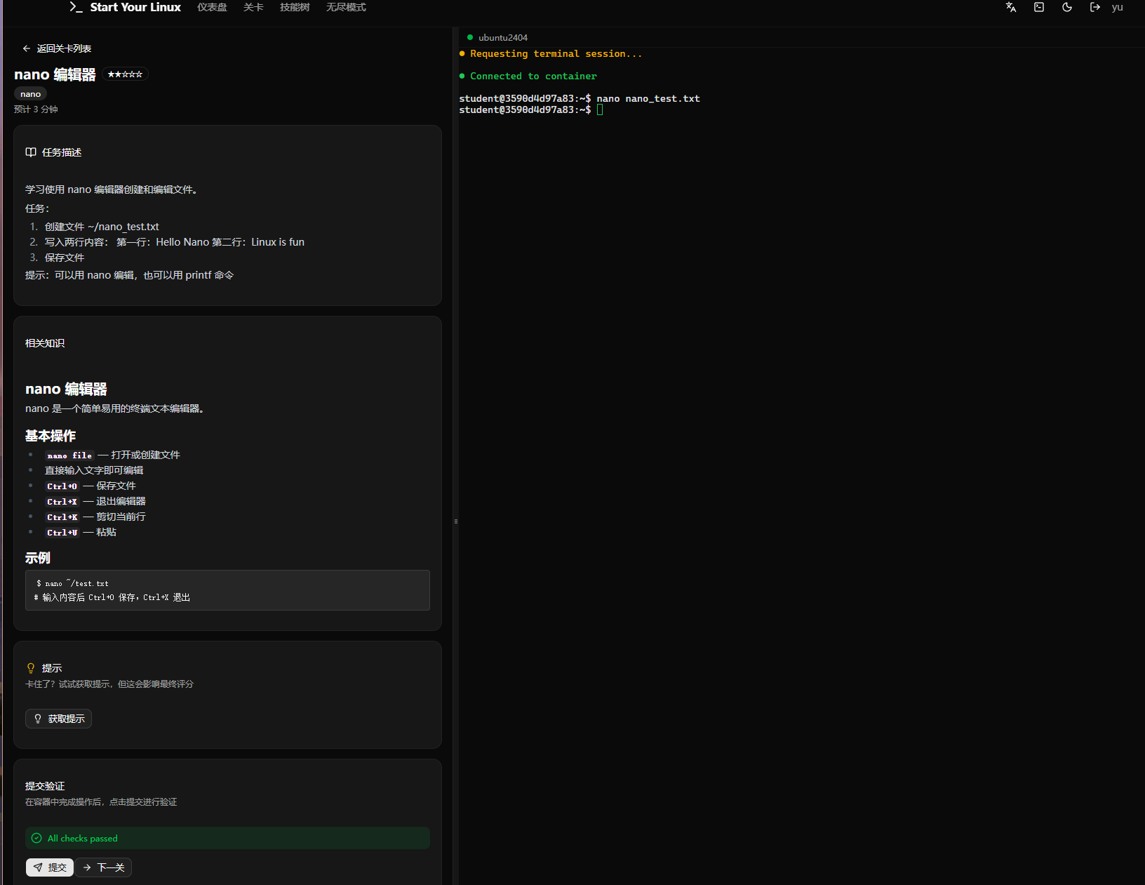Click the 基本操作 heading
Viewport: 1145px width, 885px height.
click(x=51, y=436)
